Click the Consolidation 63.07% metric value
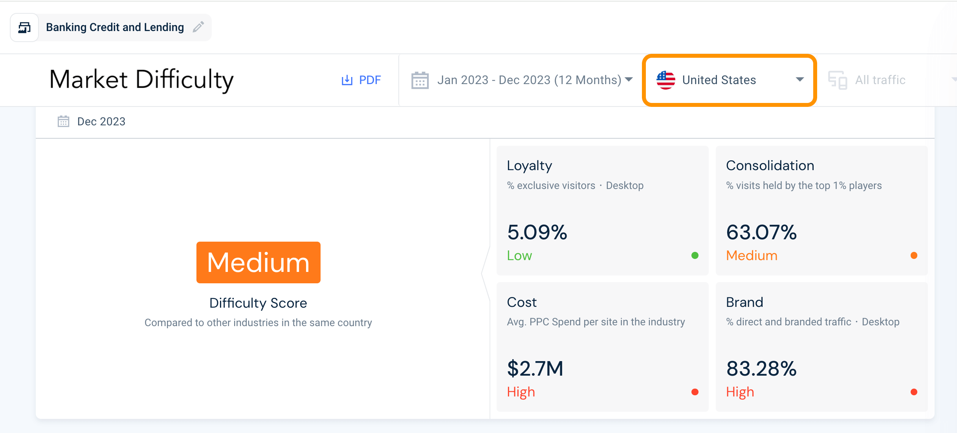 [761, 233]
